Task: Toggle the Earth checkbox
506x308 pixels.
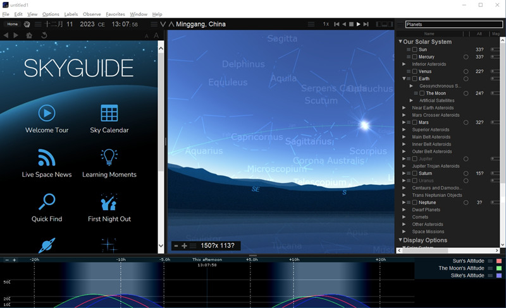Action: pos(415,79)
